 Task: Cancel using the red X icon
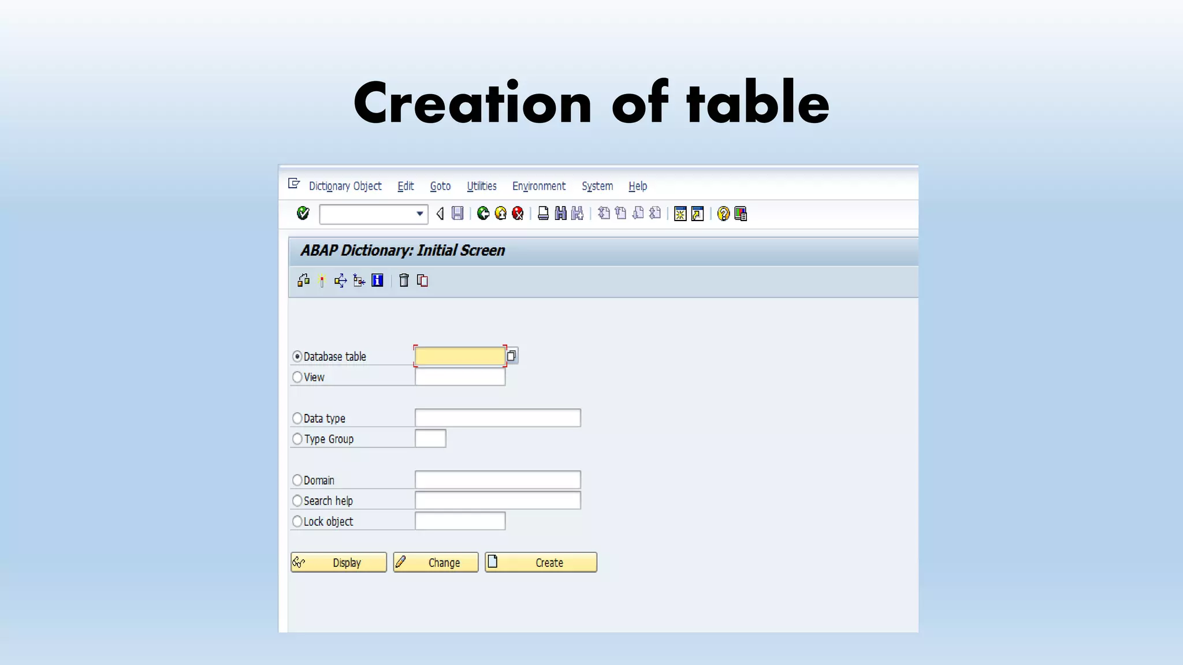tap(518, 214)
